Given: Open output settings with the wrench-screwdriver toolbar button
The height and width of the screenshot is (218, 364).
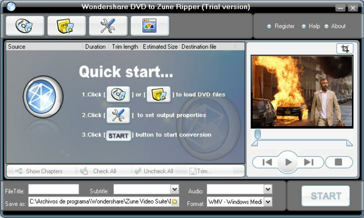Looking at the screenshot, I should coord(108,26).
